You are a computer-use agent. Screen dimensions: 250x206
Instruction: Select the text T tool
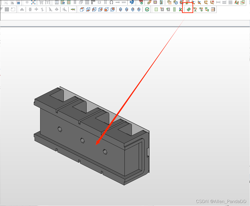(48, 3)
